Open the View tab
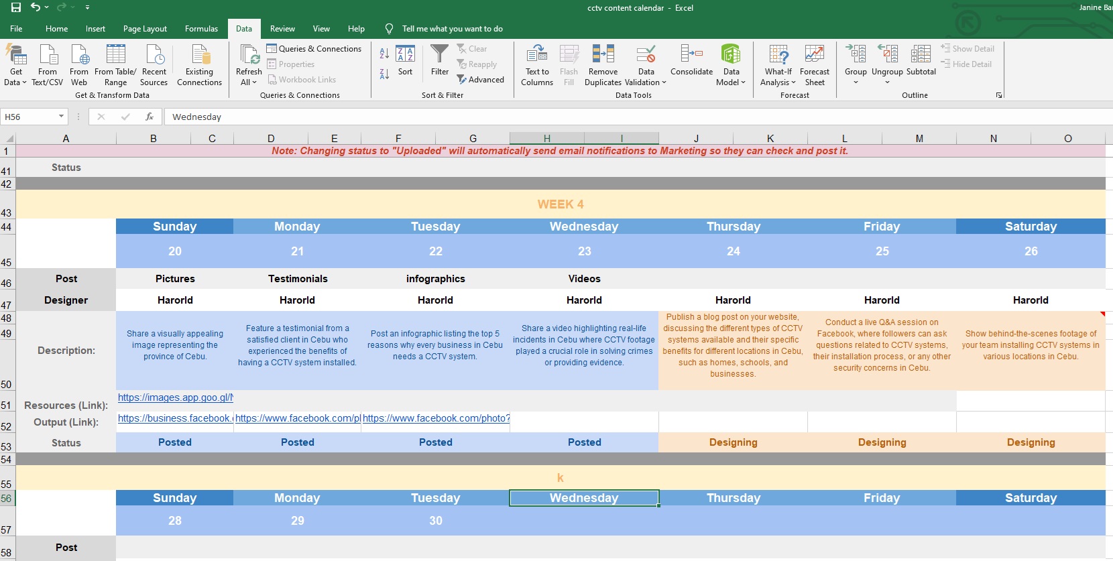 pyautogui.click(x=321, y=29)
